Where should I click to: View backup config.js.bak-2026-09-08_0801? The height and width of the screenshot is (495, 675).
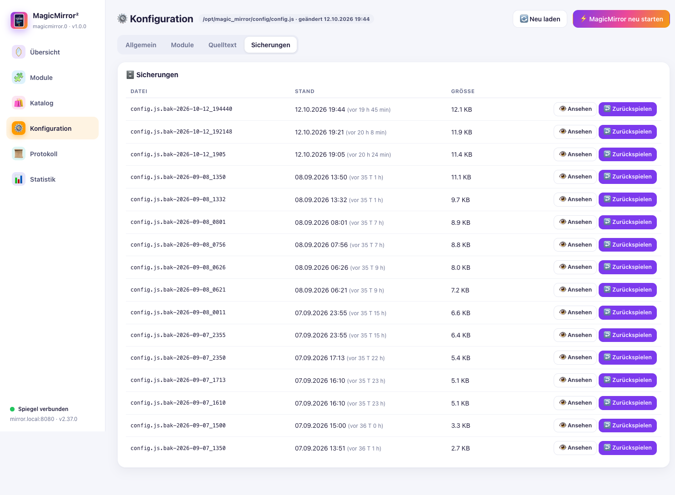[575, 222]
